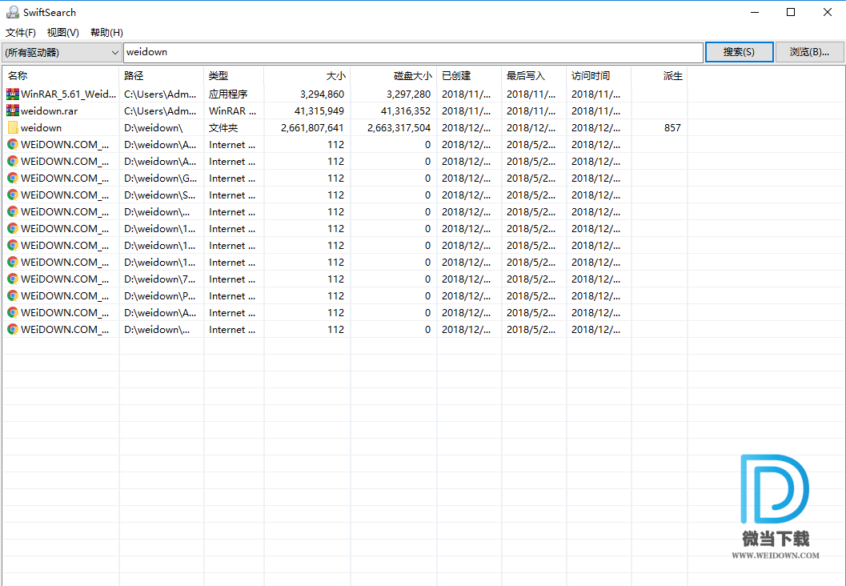Click the WinRAR ... type cell of weidown.rar
This screenshot has height=586, width=846.
[233, 111]
